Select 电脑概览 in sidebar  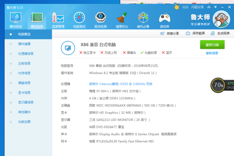tap(28, 34)
